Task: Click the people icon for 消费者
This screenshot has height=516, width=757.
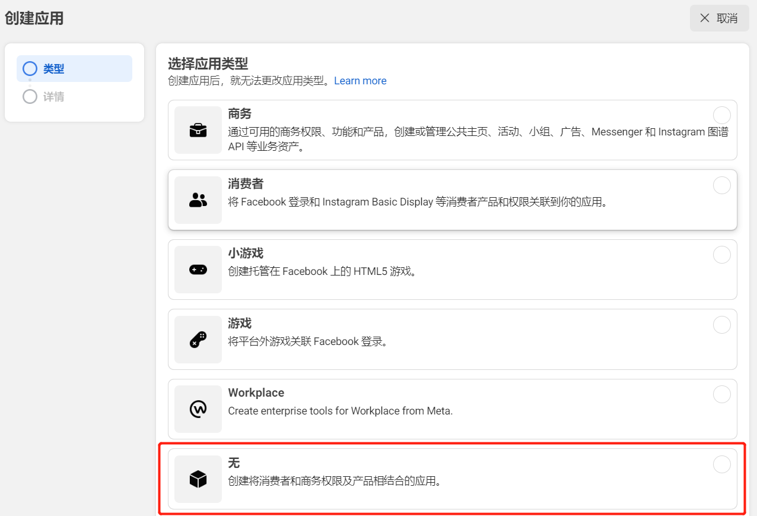Action: [x=198, y=200]
